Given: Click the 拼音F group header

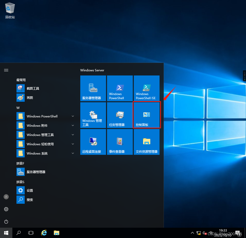Looking at the screenshot, I should point(20,163).
